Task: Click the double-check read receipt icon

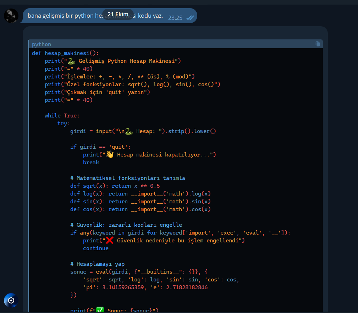Action: (x=190, y=18)
